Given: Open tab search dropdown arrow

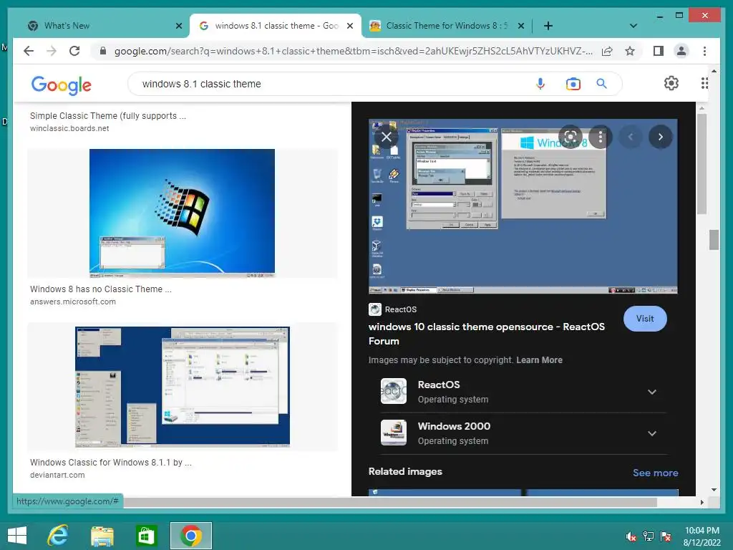Looking at the screenshot, I should (x=634, y=26).
